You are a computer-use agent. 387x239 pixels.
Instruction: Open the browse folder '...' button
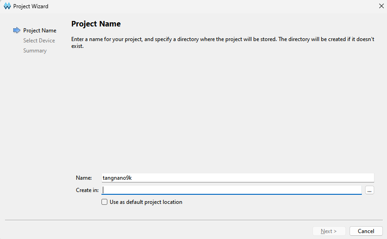click(x=370, y=190)
